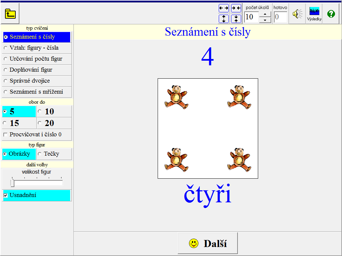
Task: Toggle the sound speaker icon
Action: [297, 14]
